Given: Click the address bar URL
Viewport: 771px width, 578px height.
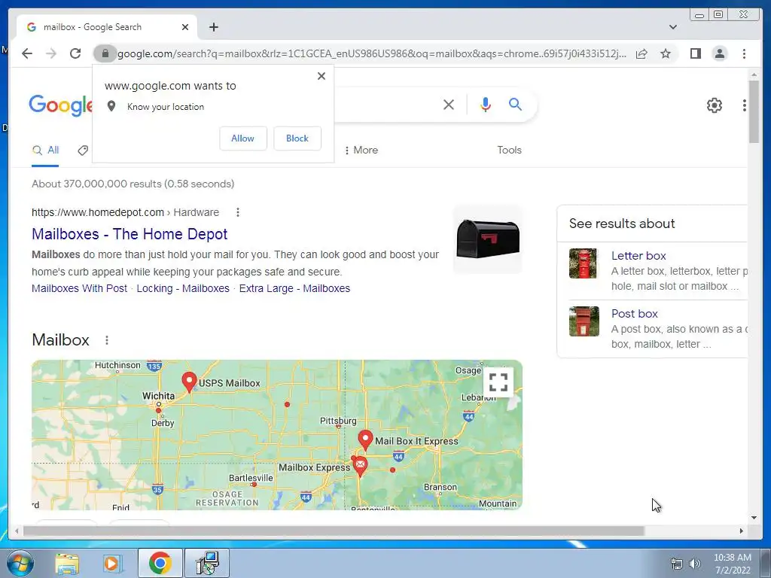Looking at the screenshot, I should coord(372,53).
